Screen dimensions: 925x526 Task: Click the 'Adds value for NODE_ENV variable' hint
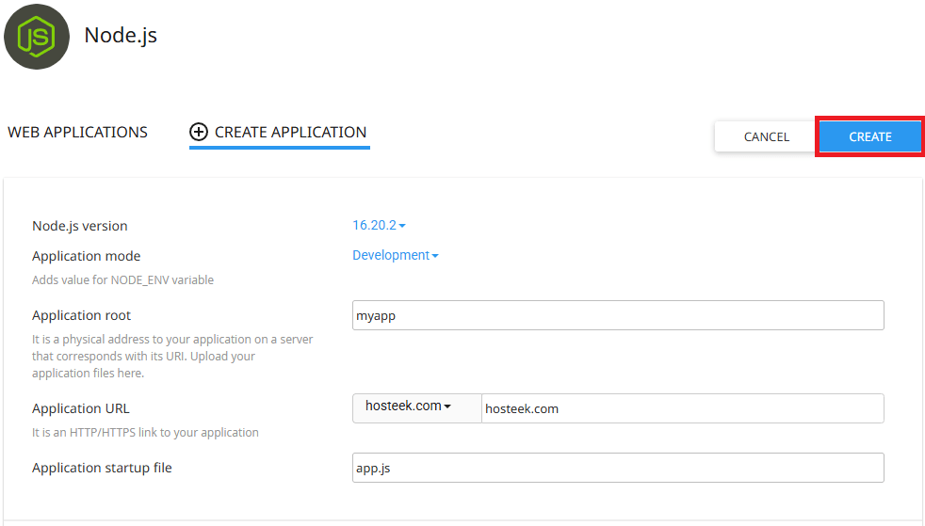tap(122, 279)
